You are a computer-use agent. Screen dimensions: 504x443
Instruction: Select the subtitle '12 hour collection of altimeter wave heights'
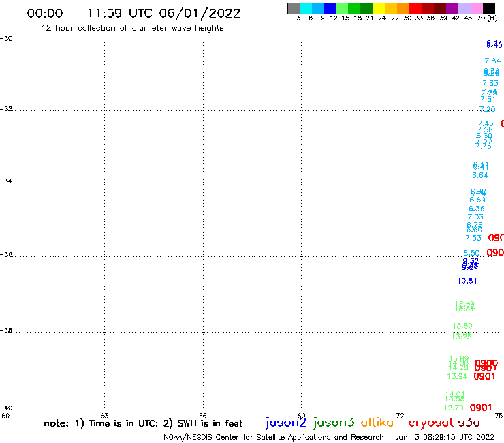point(132,28)
